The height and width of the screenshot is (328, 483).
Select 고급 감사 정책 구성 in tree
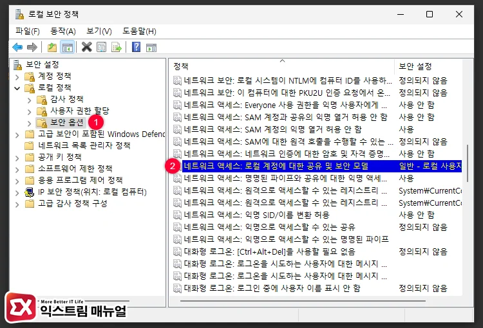pyautogui.click(x=72, y=203)
